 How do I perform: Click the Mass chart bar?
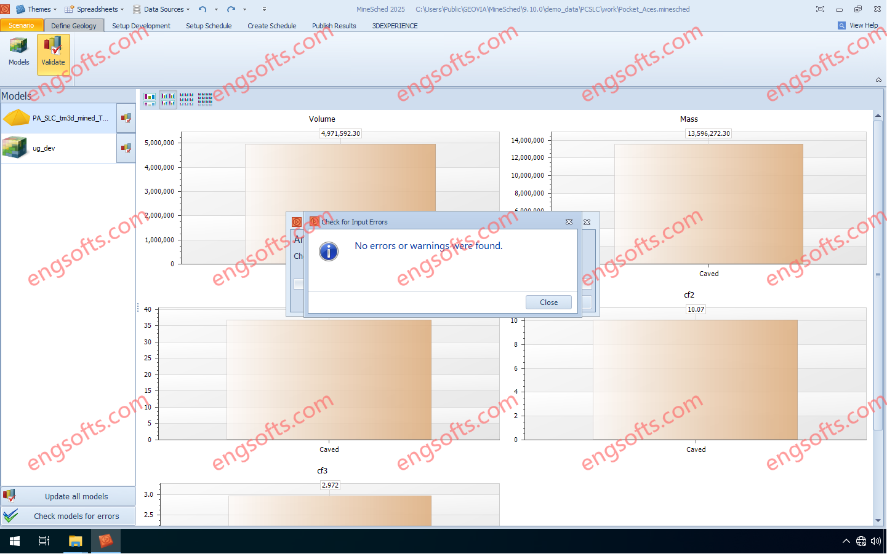coord(708,204)
